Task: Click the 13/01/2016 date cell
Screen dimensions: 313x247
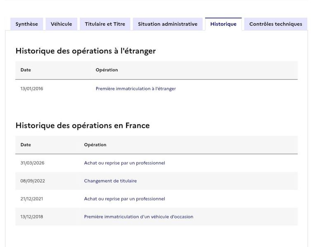Action: click(x=32, y=89)
